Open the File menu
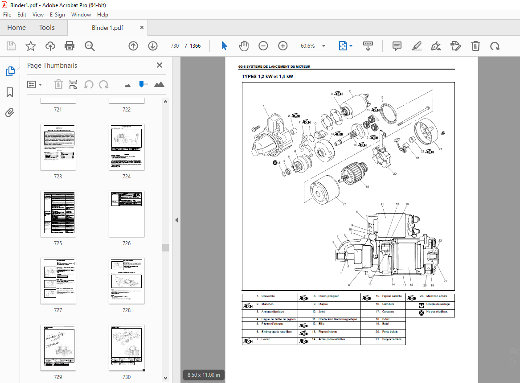Image resolution: width=520 pixels, height=383 pixels. [7, 15]
